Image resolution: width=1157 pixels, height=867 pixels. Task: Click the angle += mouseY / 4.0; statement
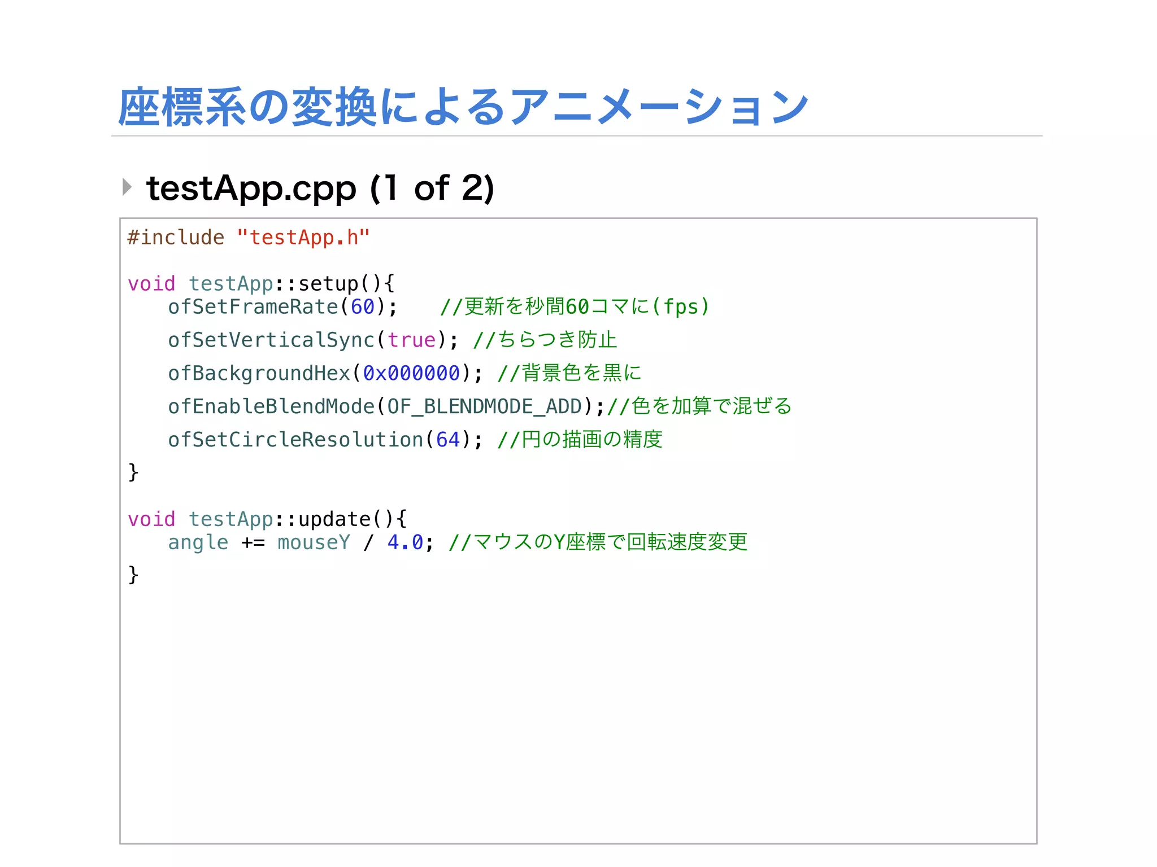coord(301,542)
